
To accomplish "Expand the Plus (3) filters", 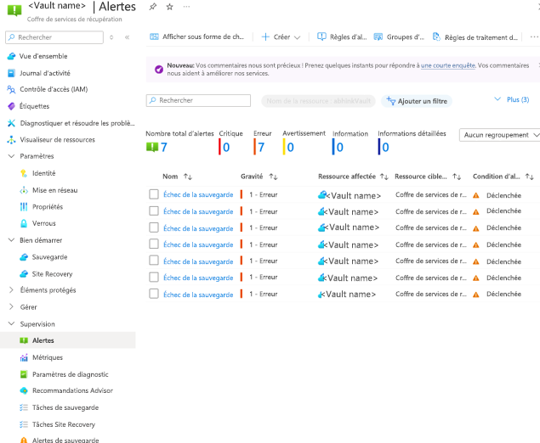I will pos(512,99).
